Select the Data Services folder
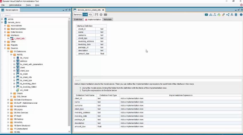The height and width of the screenshot is (135, 243). (17, 32)
